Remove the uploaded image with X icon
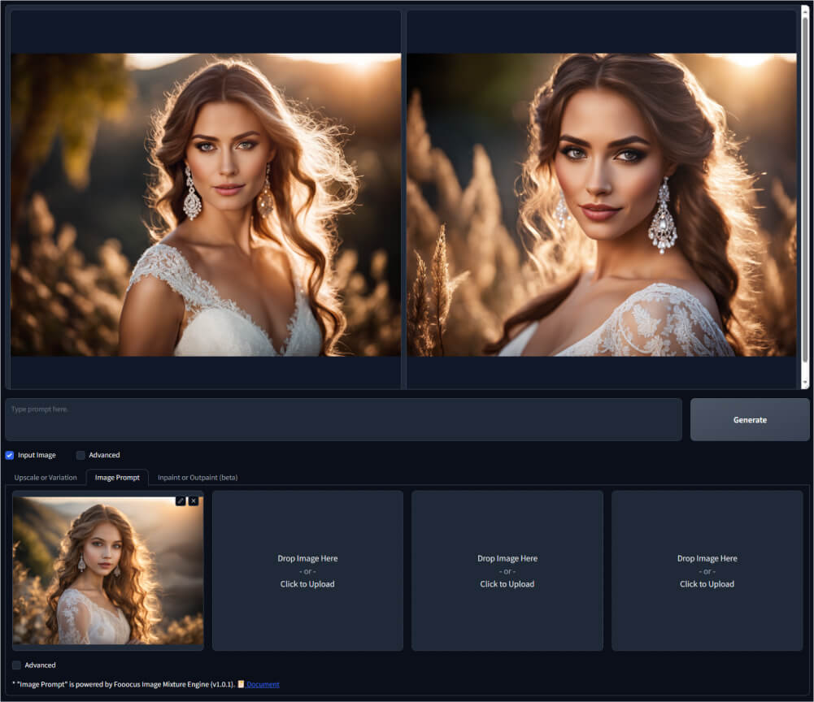The width and height of the screenshot is (814, 702). coord(194,501)
